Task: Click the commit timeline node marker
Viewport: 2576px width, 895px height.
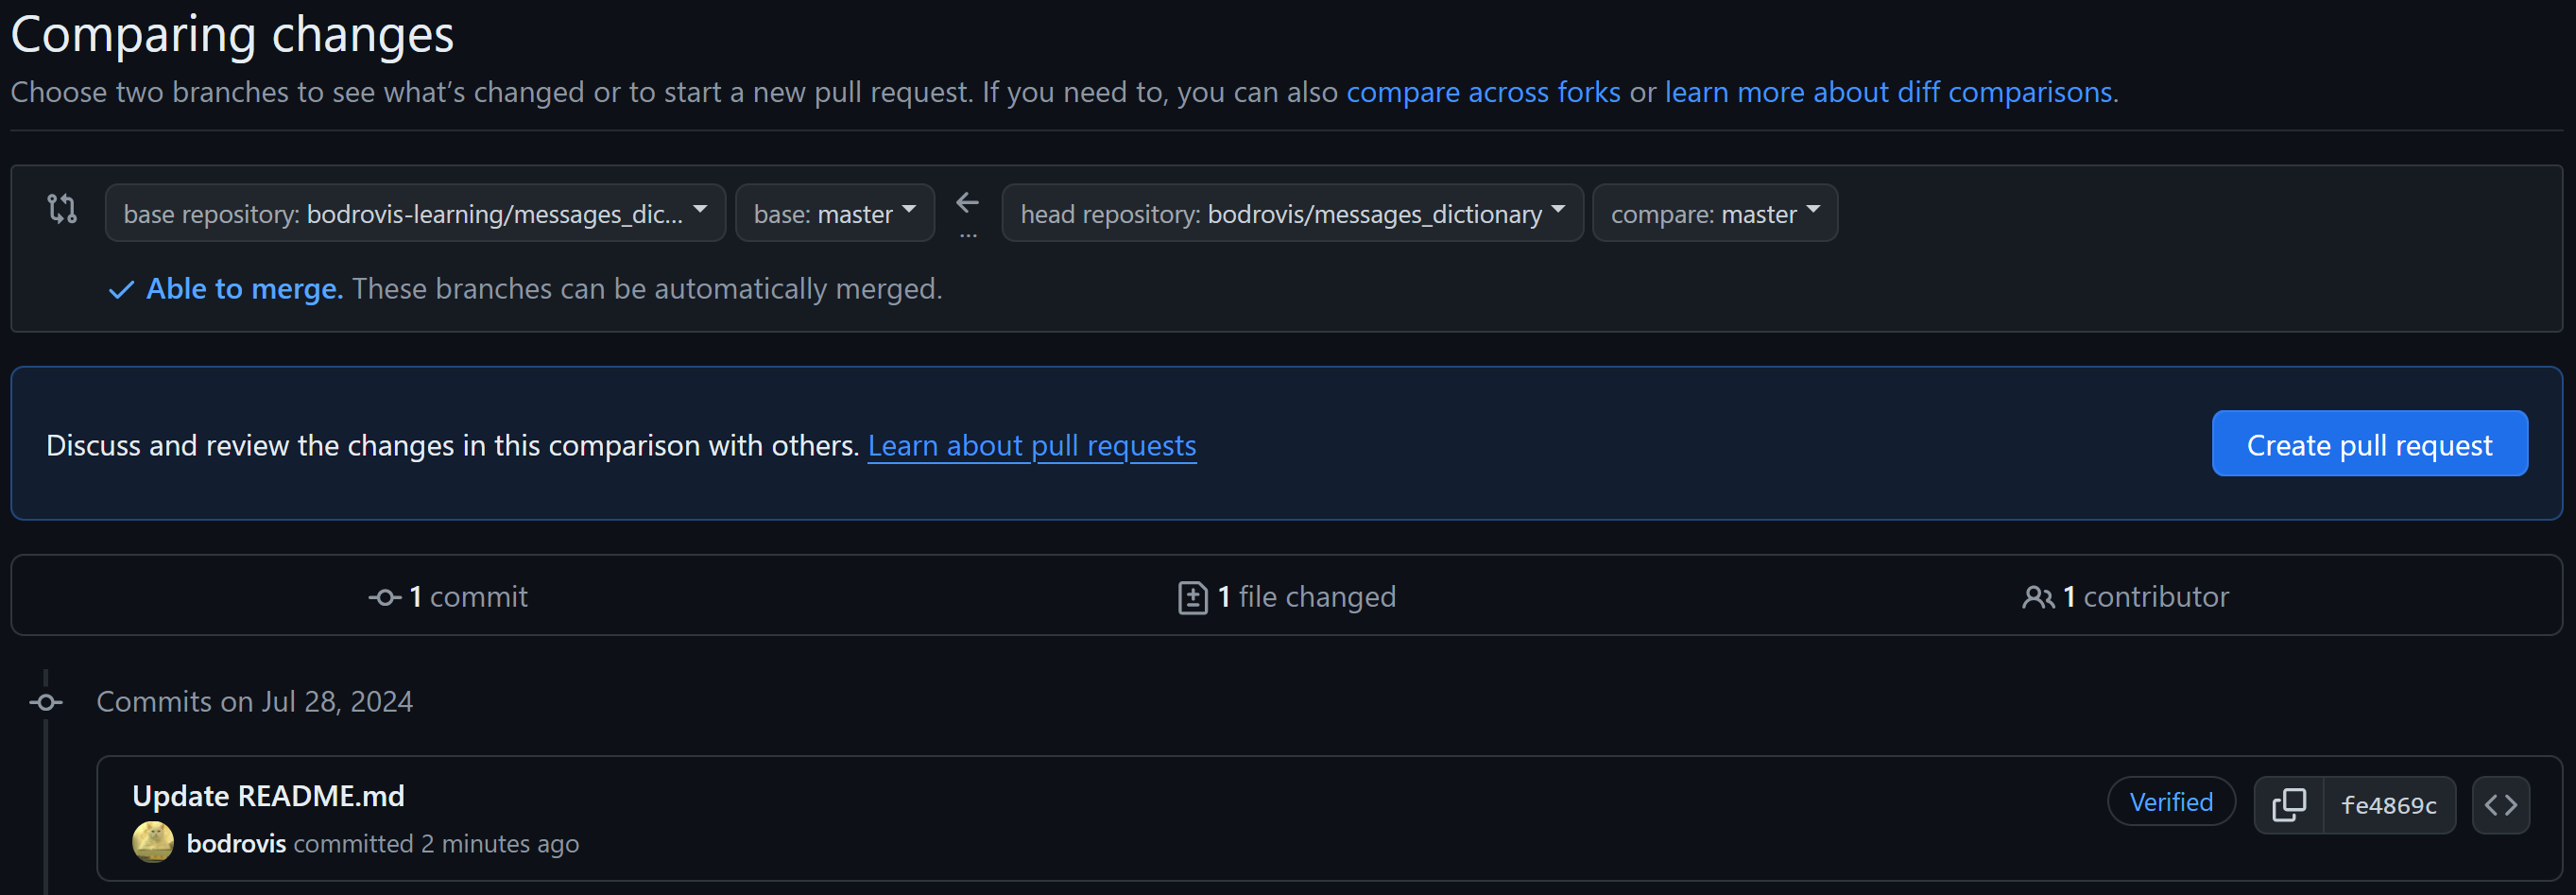Action: (x=44, y=702)
